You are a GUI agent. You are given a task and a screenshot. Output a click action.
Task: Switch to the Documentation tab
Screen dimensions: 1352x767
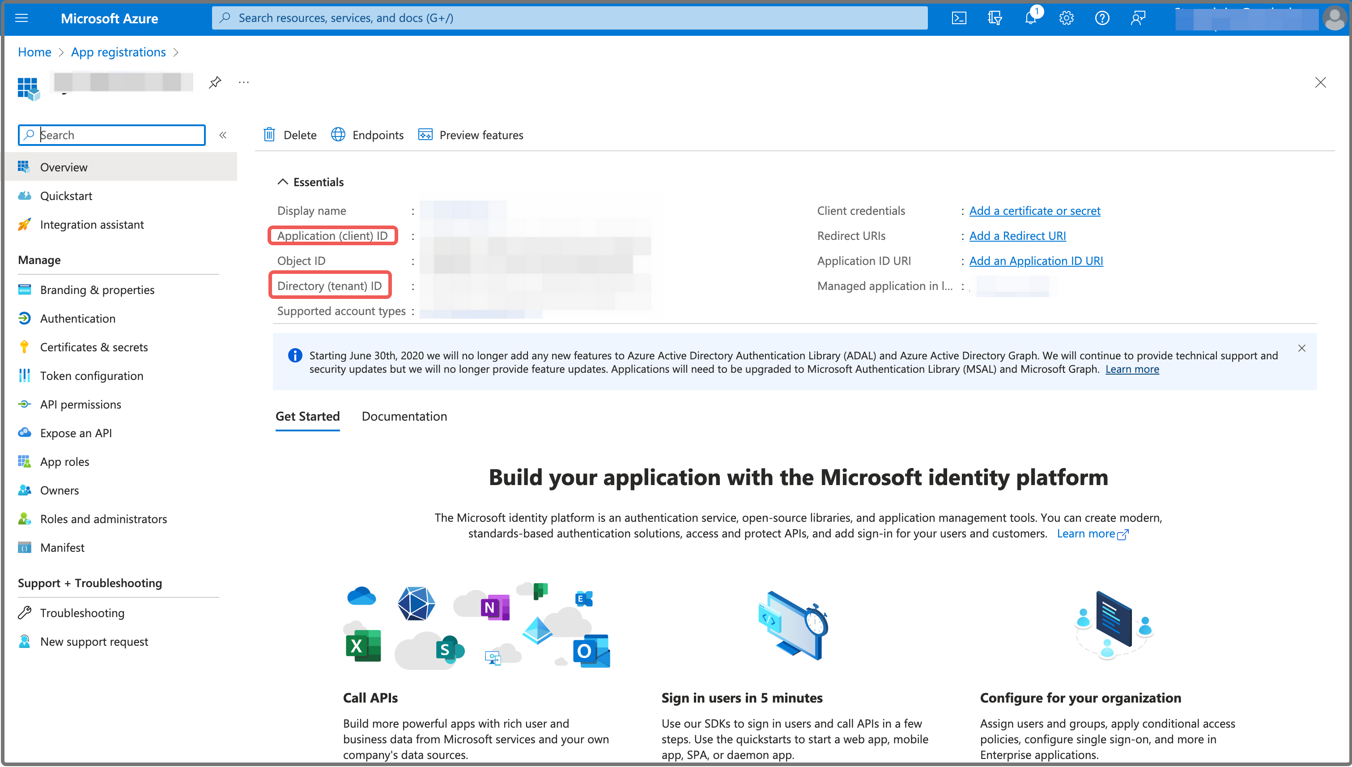click(404, 416)
